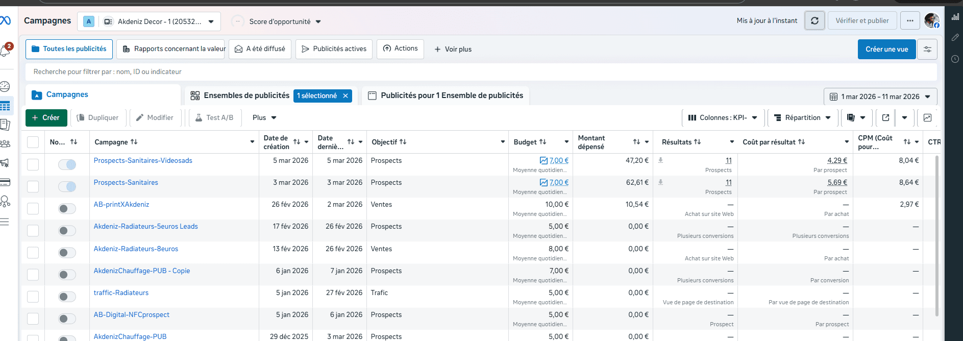Select the campaigns table grid icon in sidebar
This screenshot has width=963, height=341.
click(5, 106)
